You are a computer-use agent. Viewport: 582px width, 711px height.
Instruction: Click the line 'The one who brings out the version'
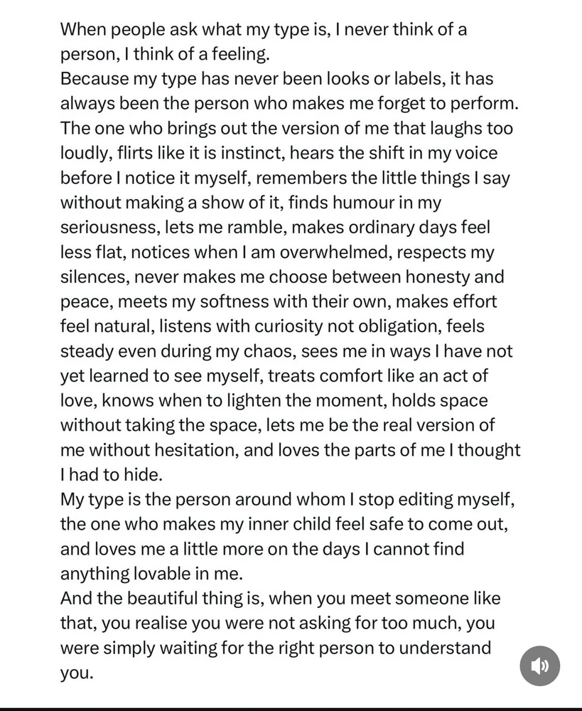pos(286,128)
